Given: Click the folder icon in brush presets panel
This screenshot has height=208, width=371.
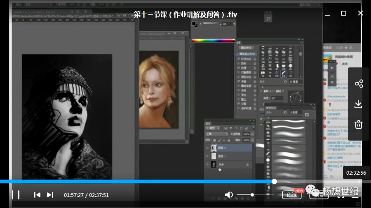Looking at the screenshot, I should (x=307, y=114).
